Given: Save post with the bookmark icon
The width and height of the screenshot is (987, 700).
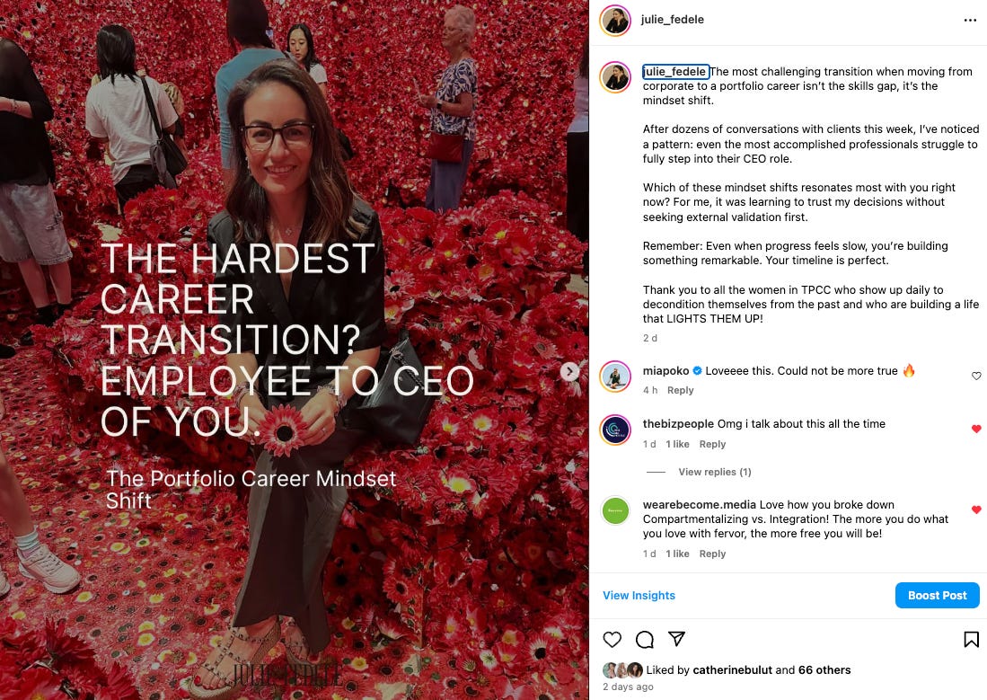Looking at the screenshot, I should [971, 640].
